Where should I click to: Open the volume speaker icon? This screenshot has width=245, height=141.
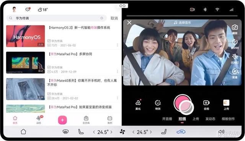(221, 132)
